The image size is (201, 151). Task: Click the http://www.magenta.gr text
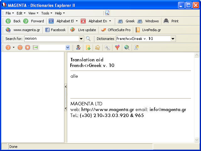[x=108, y=109]
